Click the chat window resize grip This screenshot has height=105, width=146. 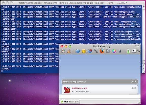139,103
